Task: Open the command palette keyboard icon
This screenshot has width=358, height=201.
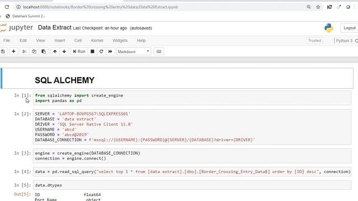Action: point(159,51)
